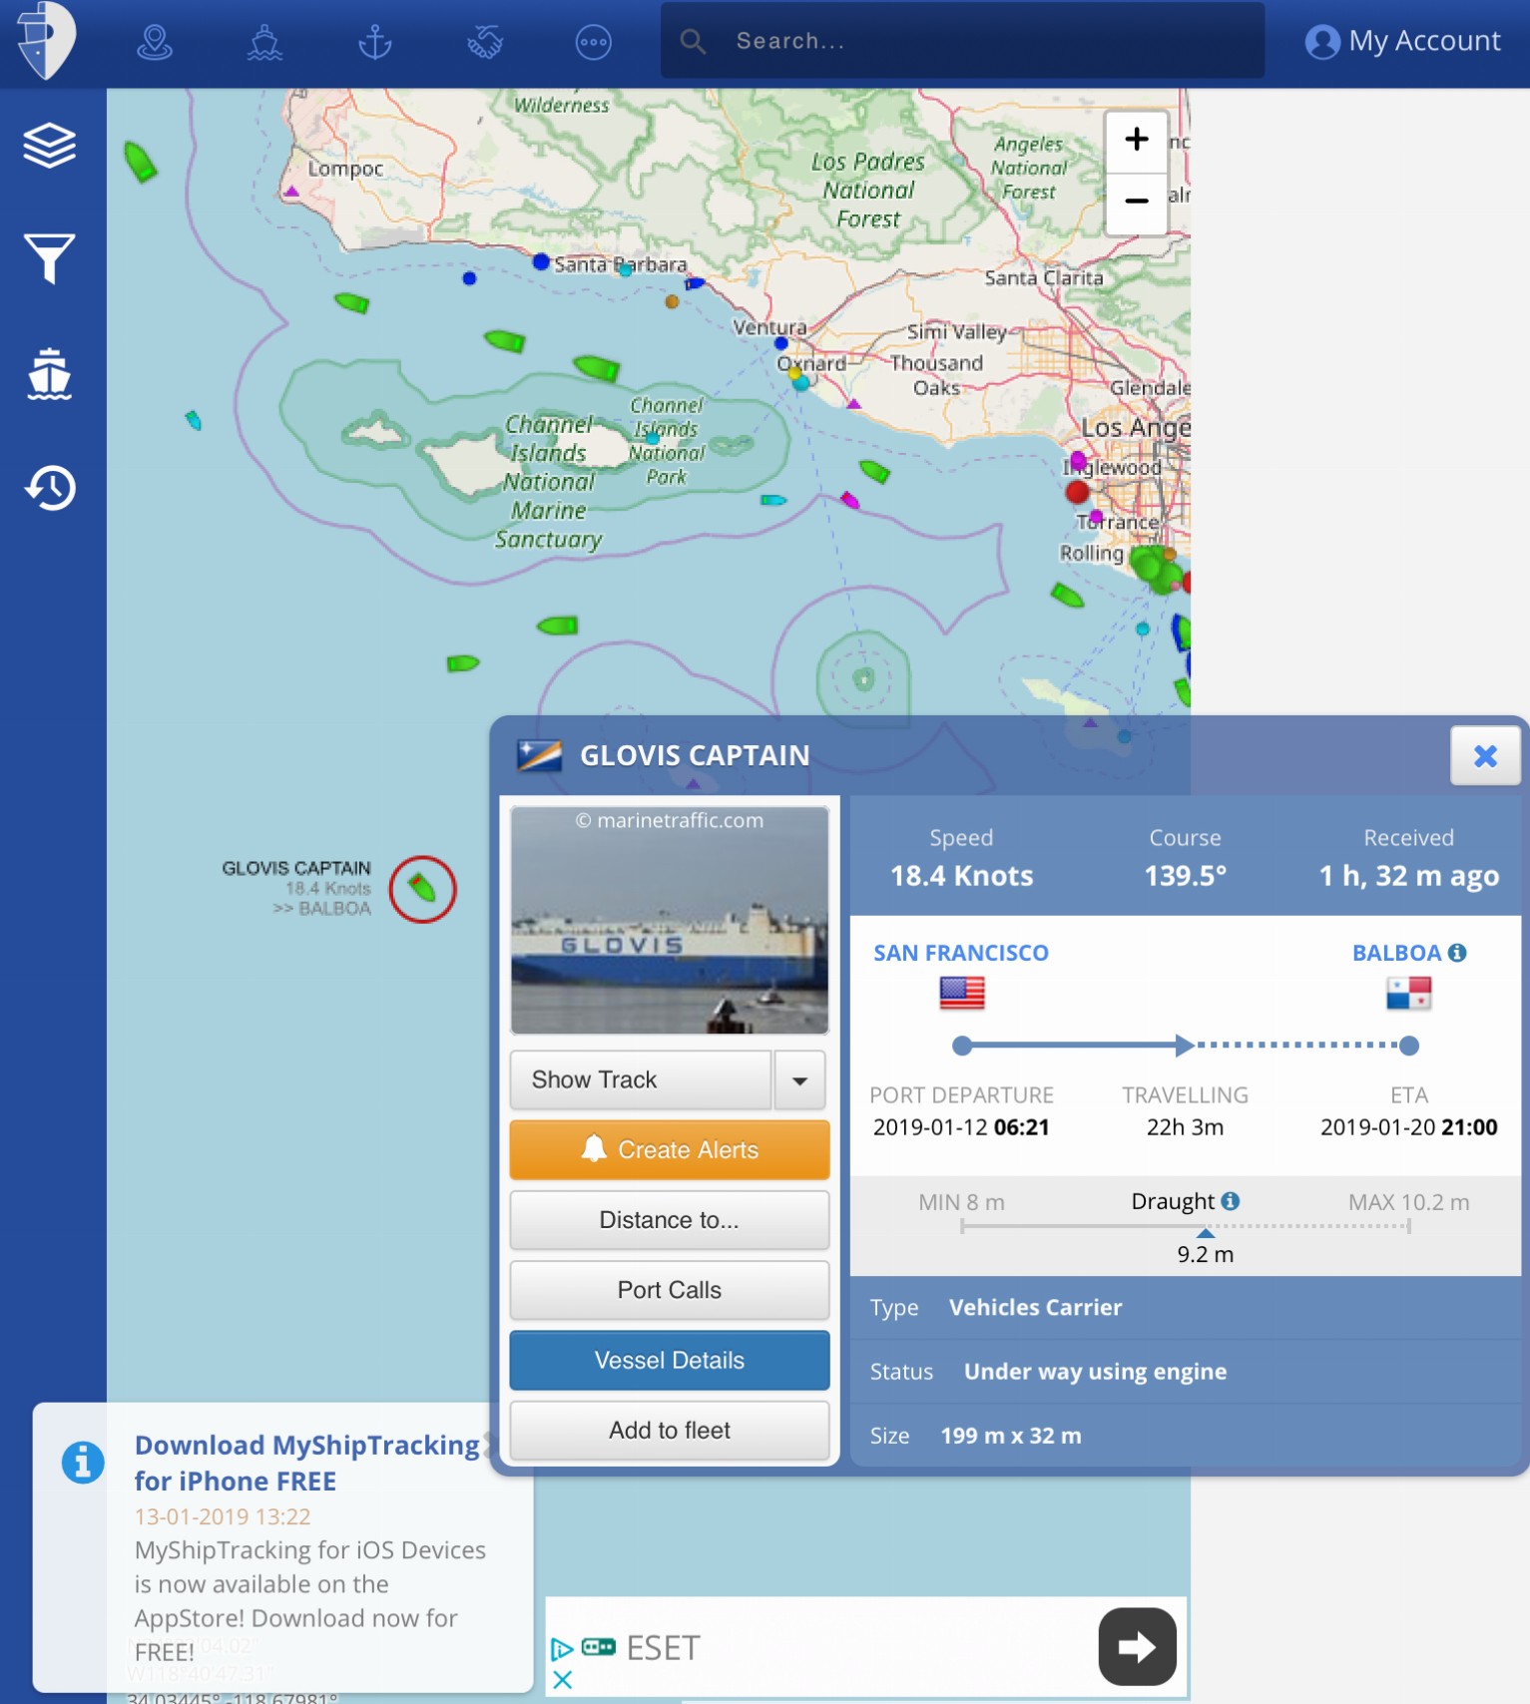Click the voyage progress arrow marker

tap(1185, 1046)
